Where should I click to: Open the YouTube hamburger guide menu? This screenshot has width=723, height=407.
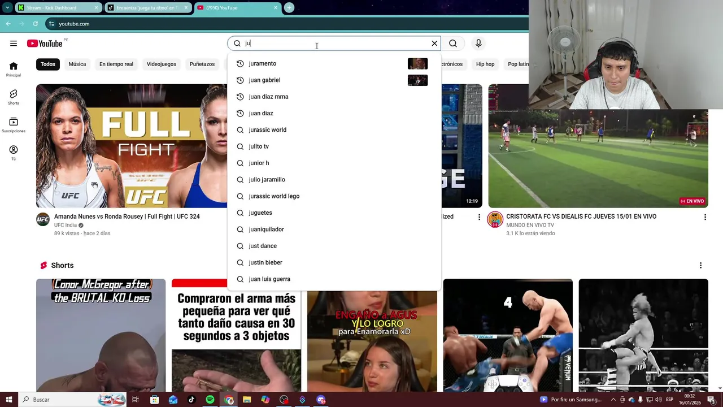click(14, 44)
